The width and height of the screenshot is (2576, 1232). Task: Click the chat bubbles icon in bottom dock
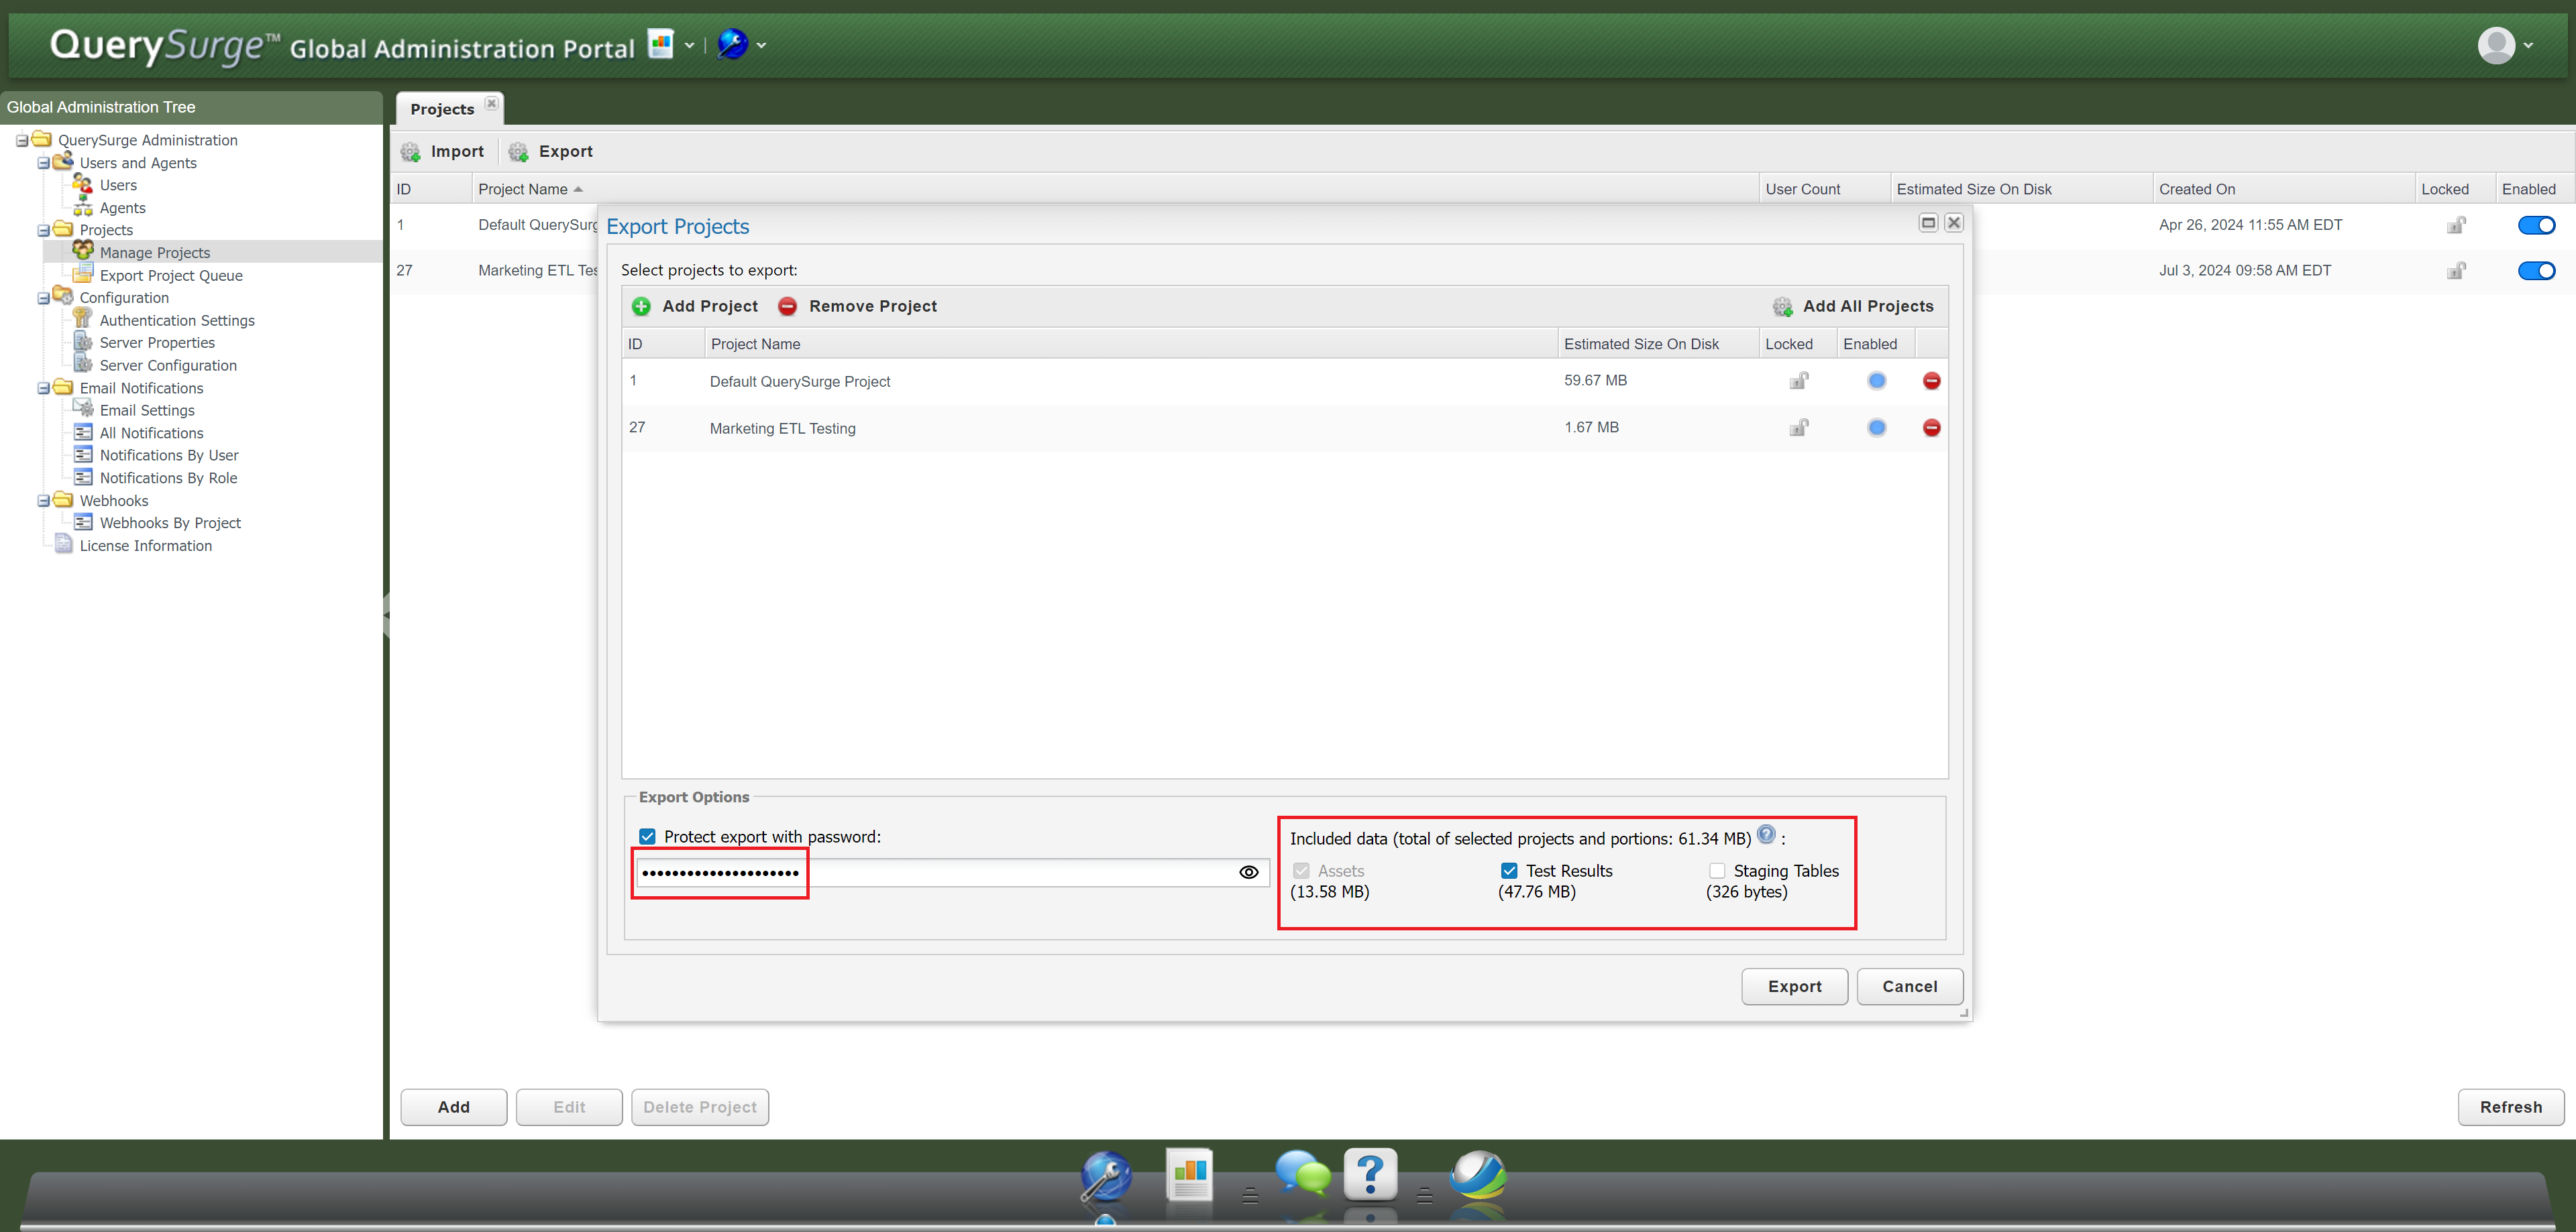pyautogui.click(x=1302, y=1175)
